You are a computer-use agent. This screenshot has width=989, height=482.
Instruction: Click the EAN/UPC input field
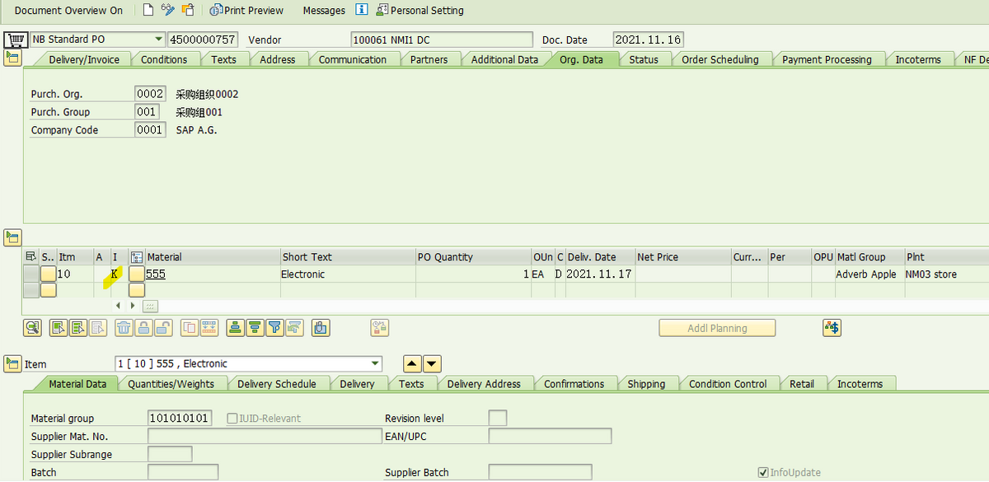551,436
